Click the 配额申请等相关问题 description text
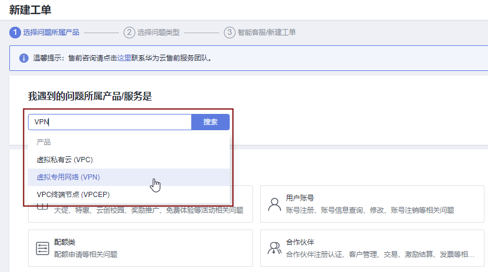Viewport: 488px width, 272px height. pos(86,255)
